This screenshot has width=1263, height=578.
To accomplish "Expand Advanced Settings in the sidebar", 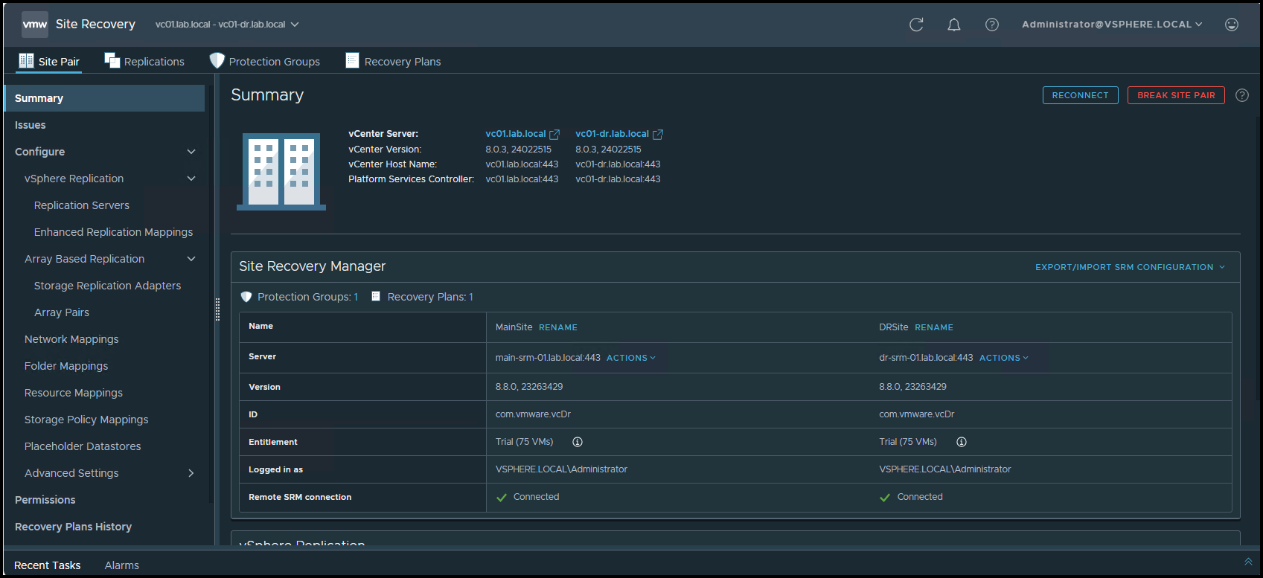I will click(x=191, y=473).
